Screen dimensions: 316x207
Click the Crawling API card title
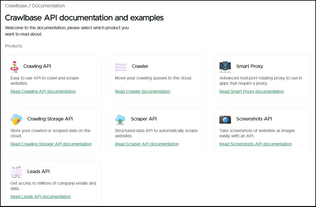coord(37,66)
